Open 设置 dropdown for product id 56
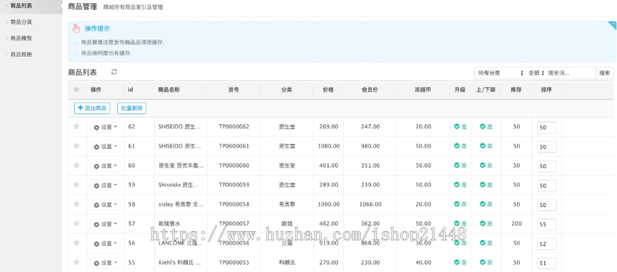 point(106,244)
